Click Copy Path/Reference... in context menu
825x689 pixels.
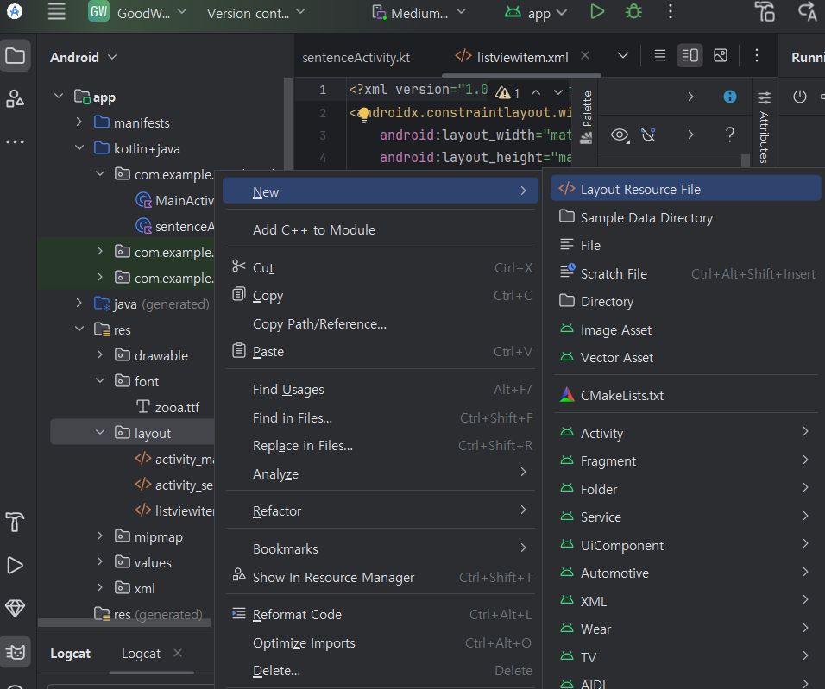(381, 323)
